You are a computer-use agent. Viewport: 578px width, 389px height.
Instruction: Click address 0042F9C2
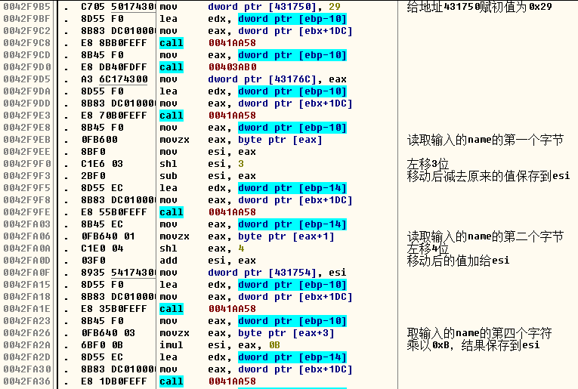[26, 31]
